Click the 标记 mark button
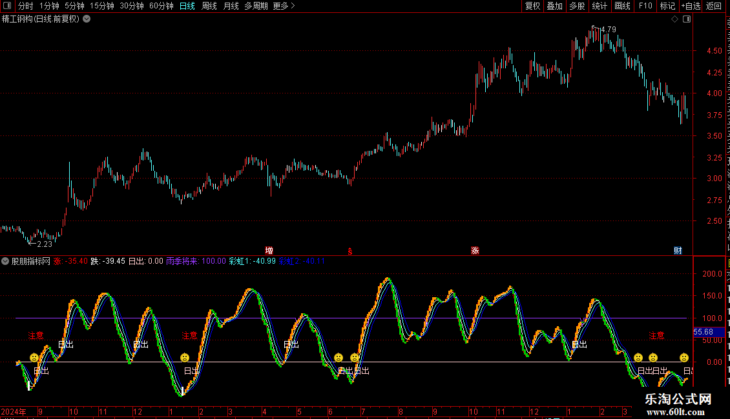730x419 pixels. (667, 6)
